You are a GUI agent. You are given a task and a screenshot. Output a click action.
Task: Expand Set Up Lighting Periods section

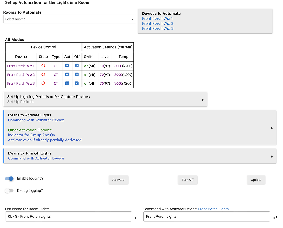pos(105,99)
